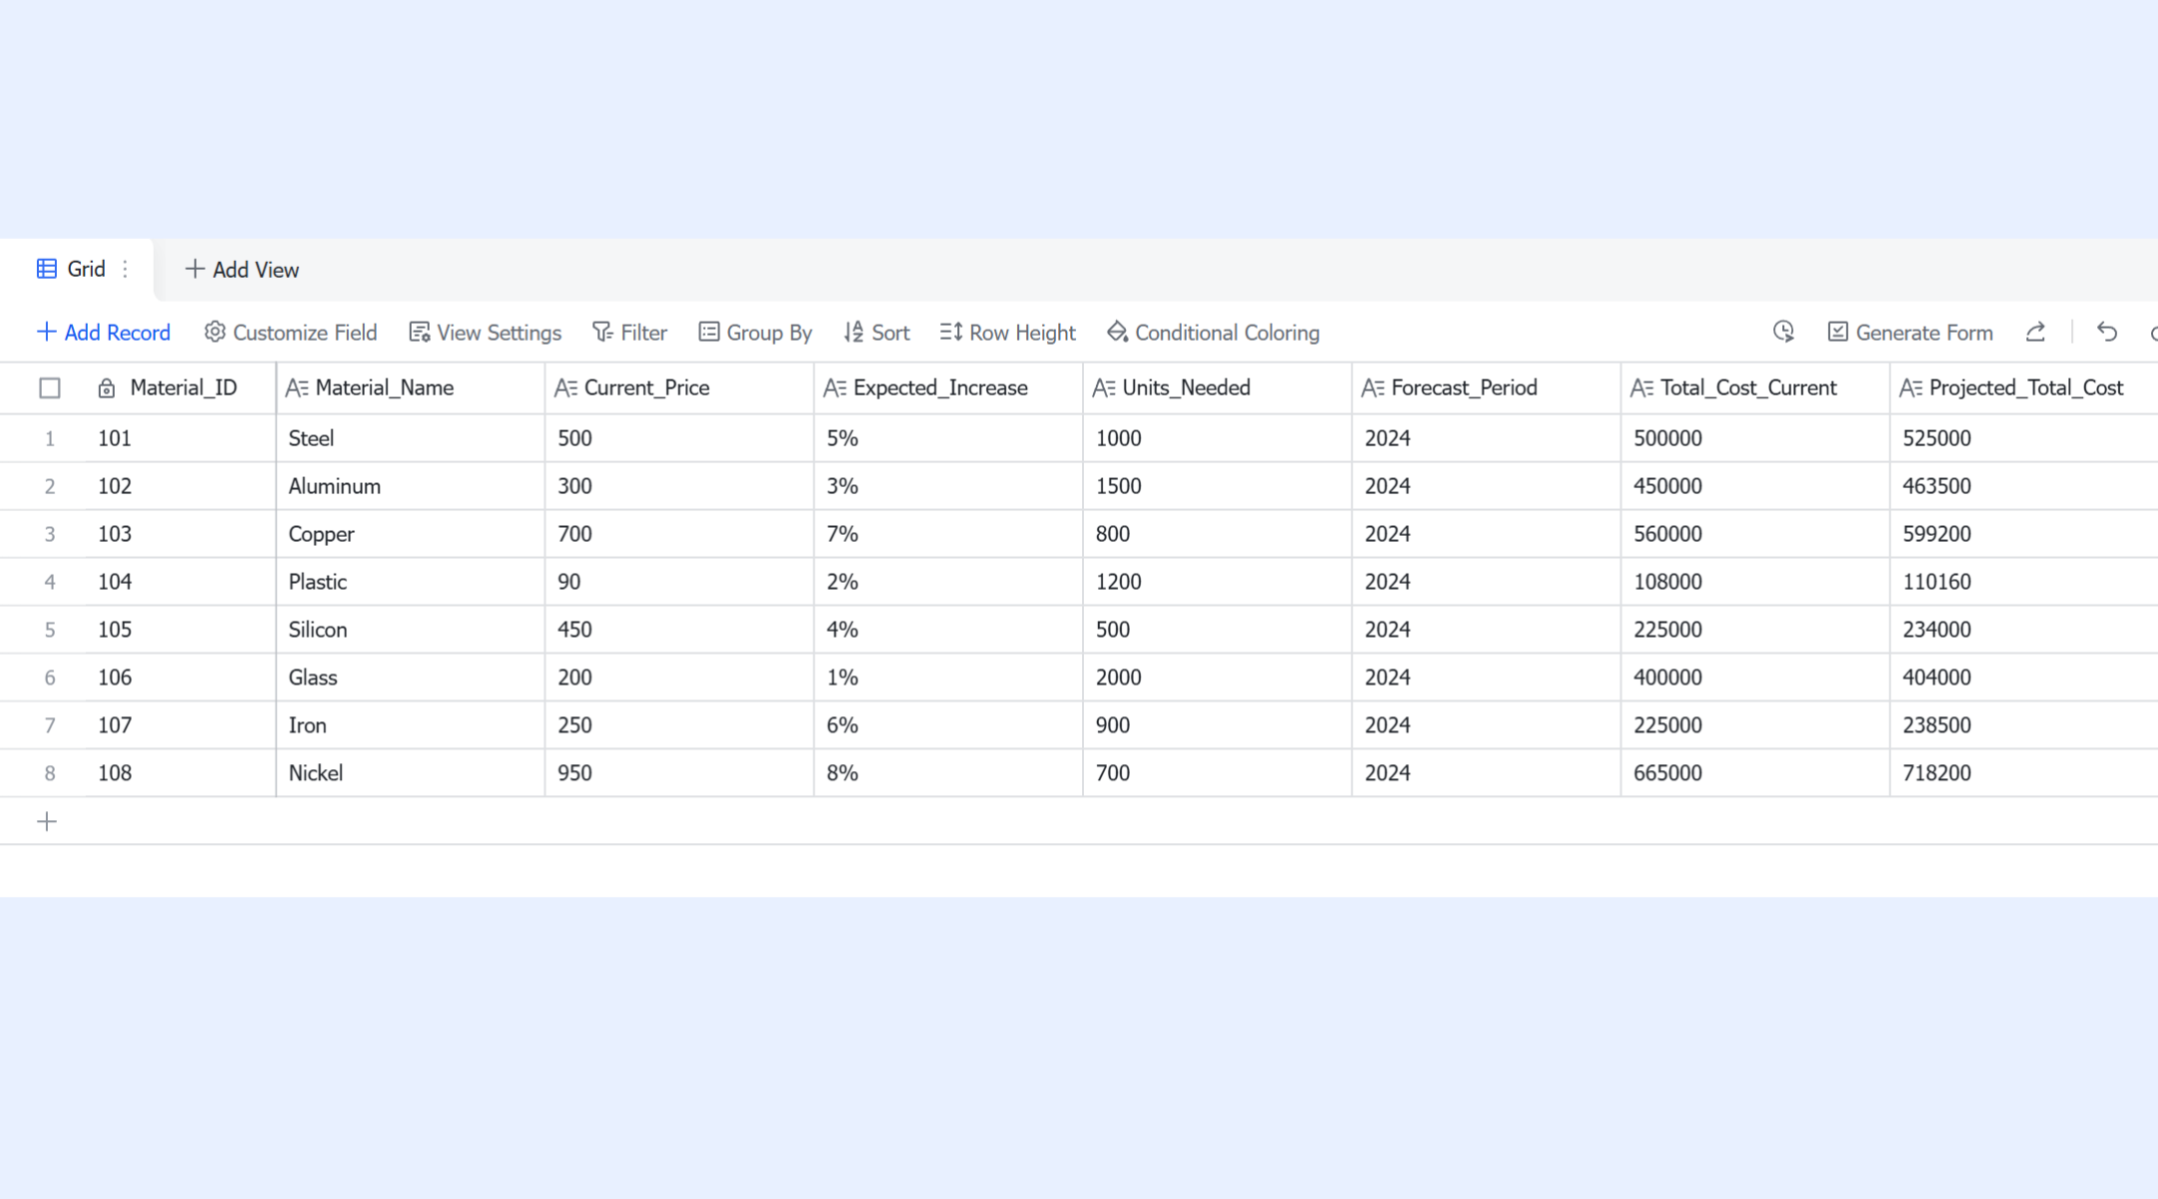
Task: Toggle the select-all checkbox in the header
Action: click(x=49, y=388)
